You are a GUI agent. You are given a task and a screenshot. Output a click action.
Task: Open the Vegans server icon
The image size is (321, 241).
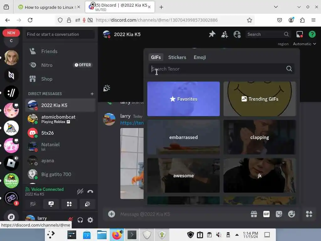11,181
